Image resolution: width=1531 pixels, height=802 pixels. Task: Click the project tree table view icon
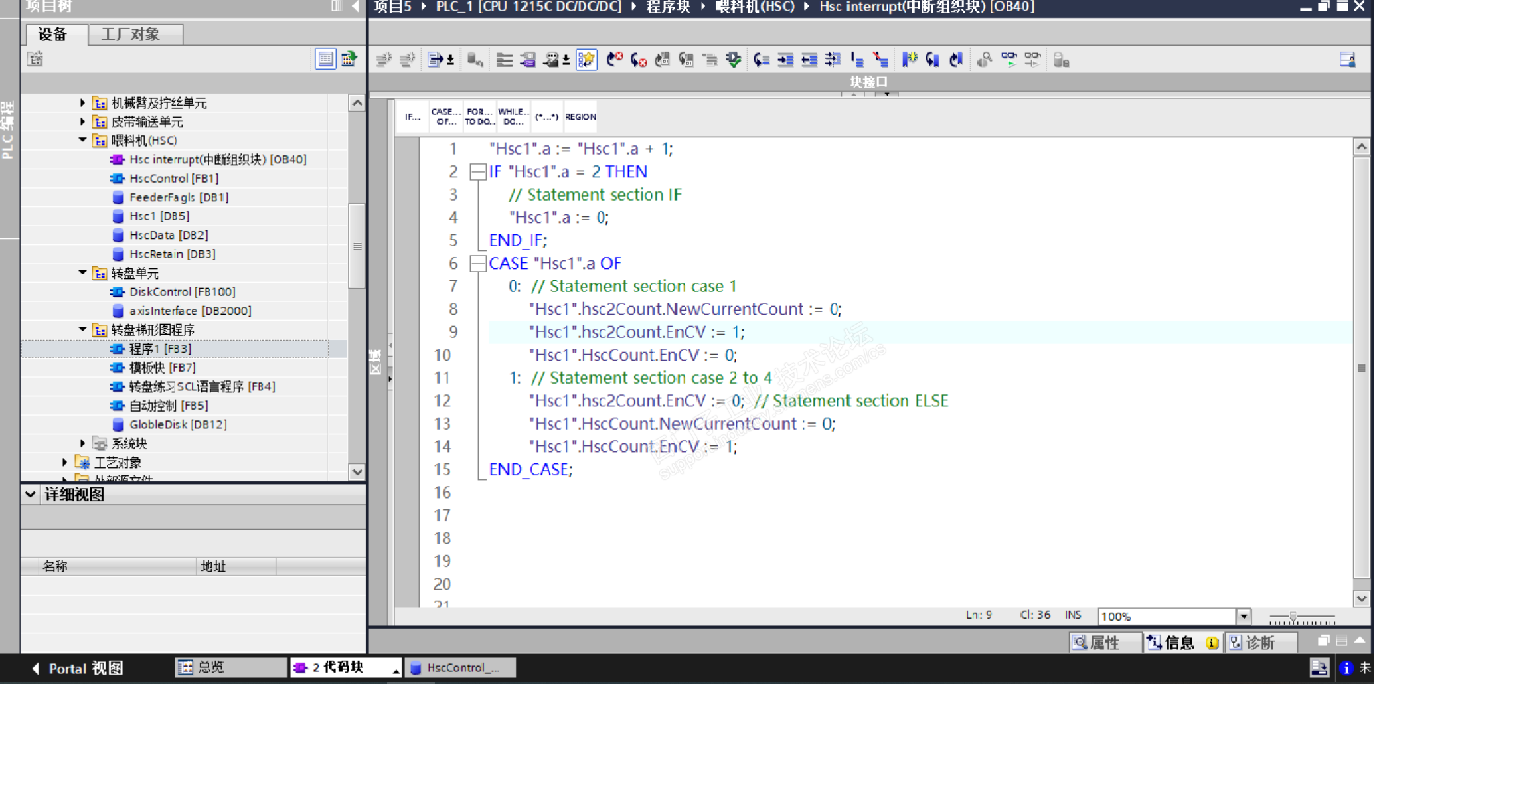[325, 59]
